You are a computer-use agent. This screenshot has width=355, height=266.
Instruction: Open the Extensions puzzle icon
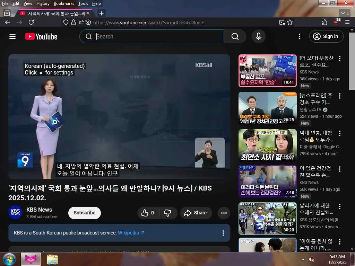coord(324,22)
